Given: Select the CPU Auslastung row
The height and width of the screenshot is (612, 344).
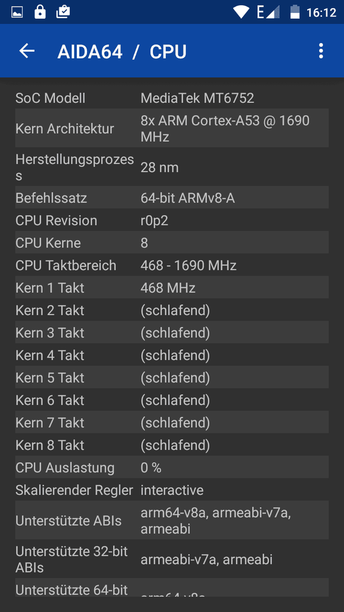Looking at the screenshot, I should click(172, 467).
